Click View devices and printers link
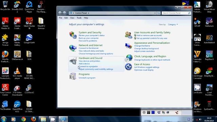 89,61
